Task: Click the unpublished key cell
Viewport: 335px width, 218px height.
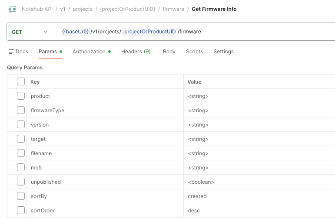Action: click(x=105, y=182)
